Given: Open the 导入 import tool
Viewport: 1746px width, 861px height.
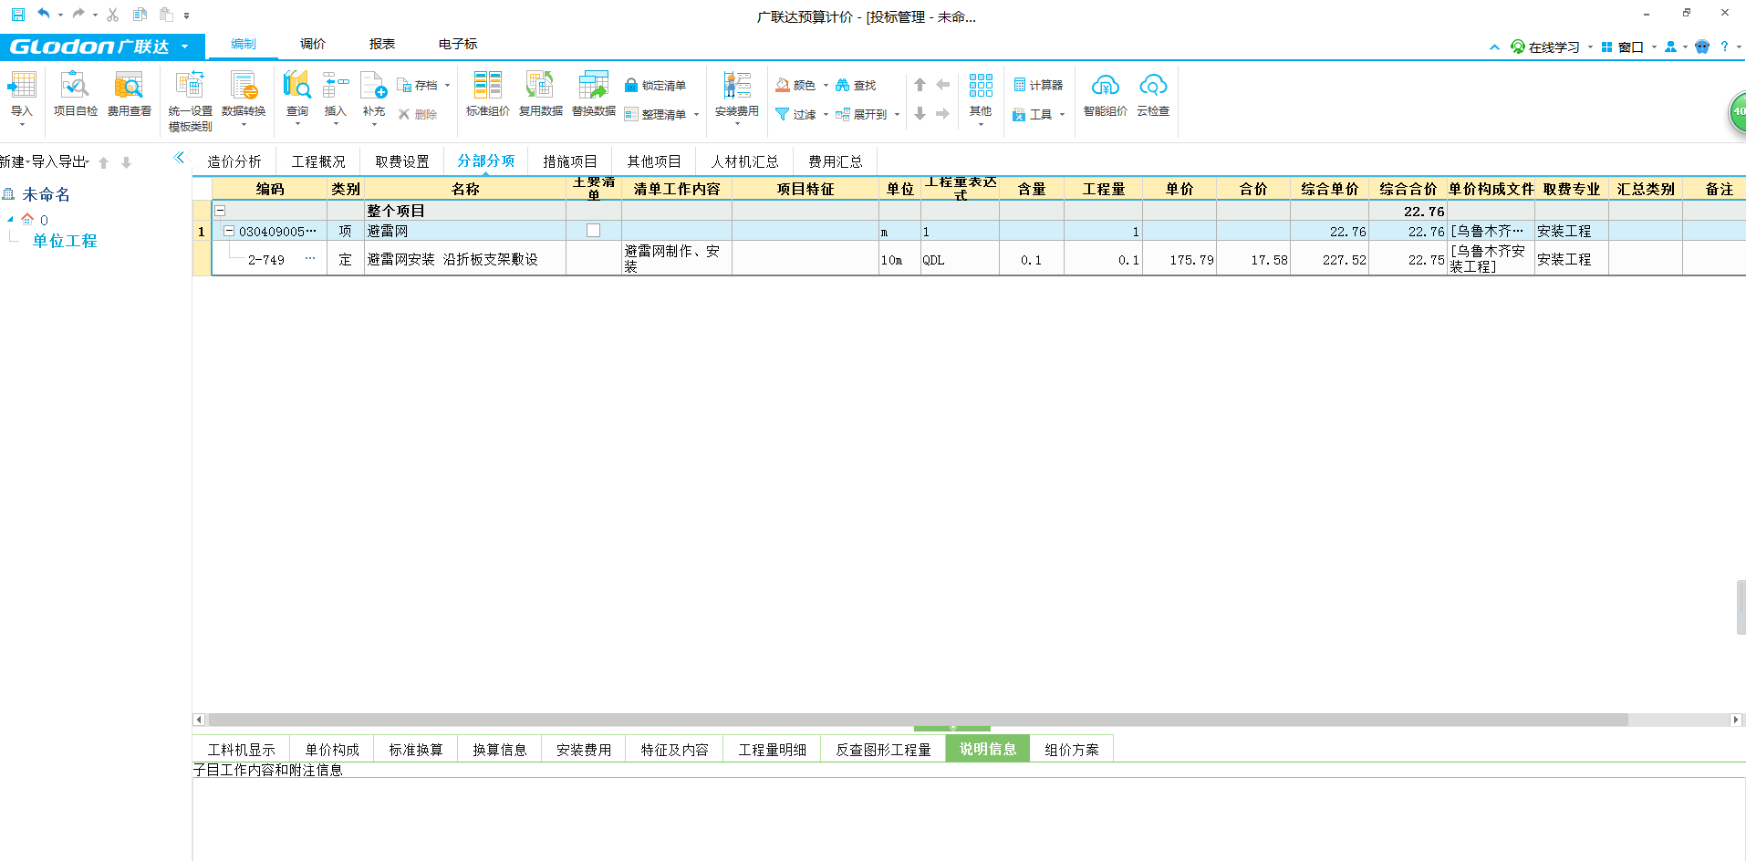Looking at the screenshot, I should click(x=21, y=97).
